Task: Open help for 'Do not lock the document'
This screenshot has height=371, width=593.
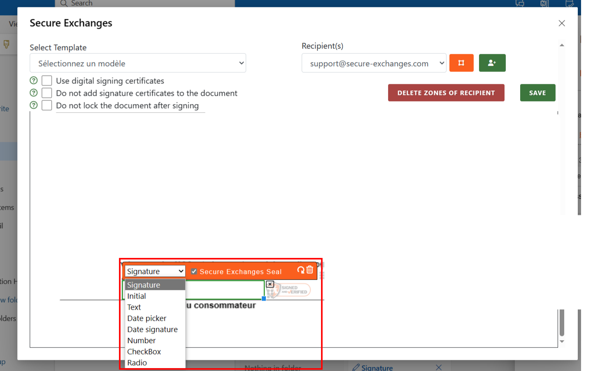Action: click(34, 105)
